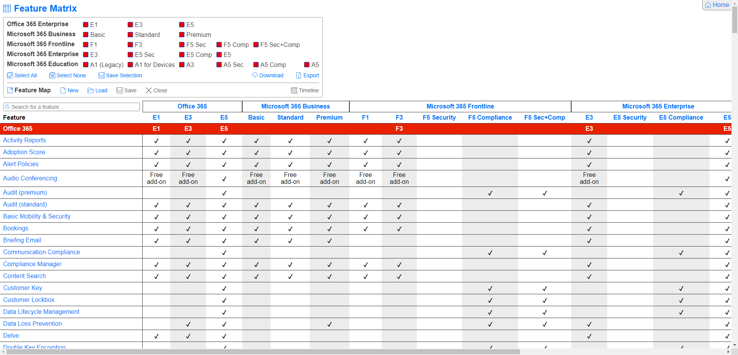Screen dimensions: 738x355
Task: Click the Select All checkbox icon
Action: [x=10, y=75]
